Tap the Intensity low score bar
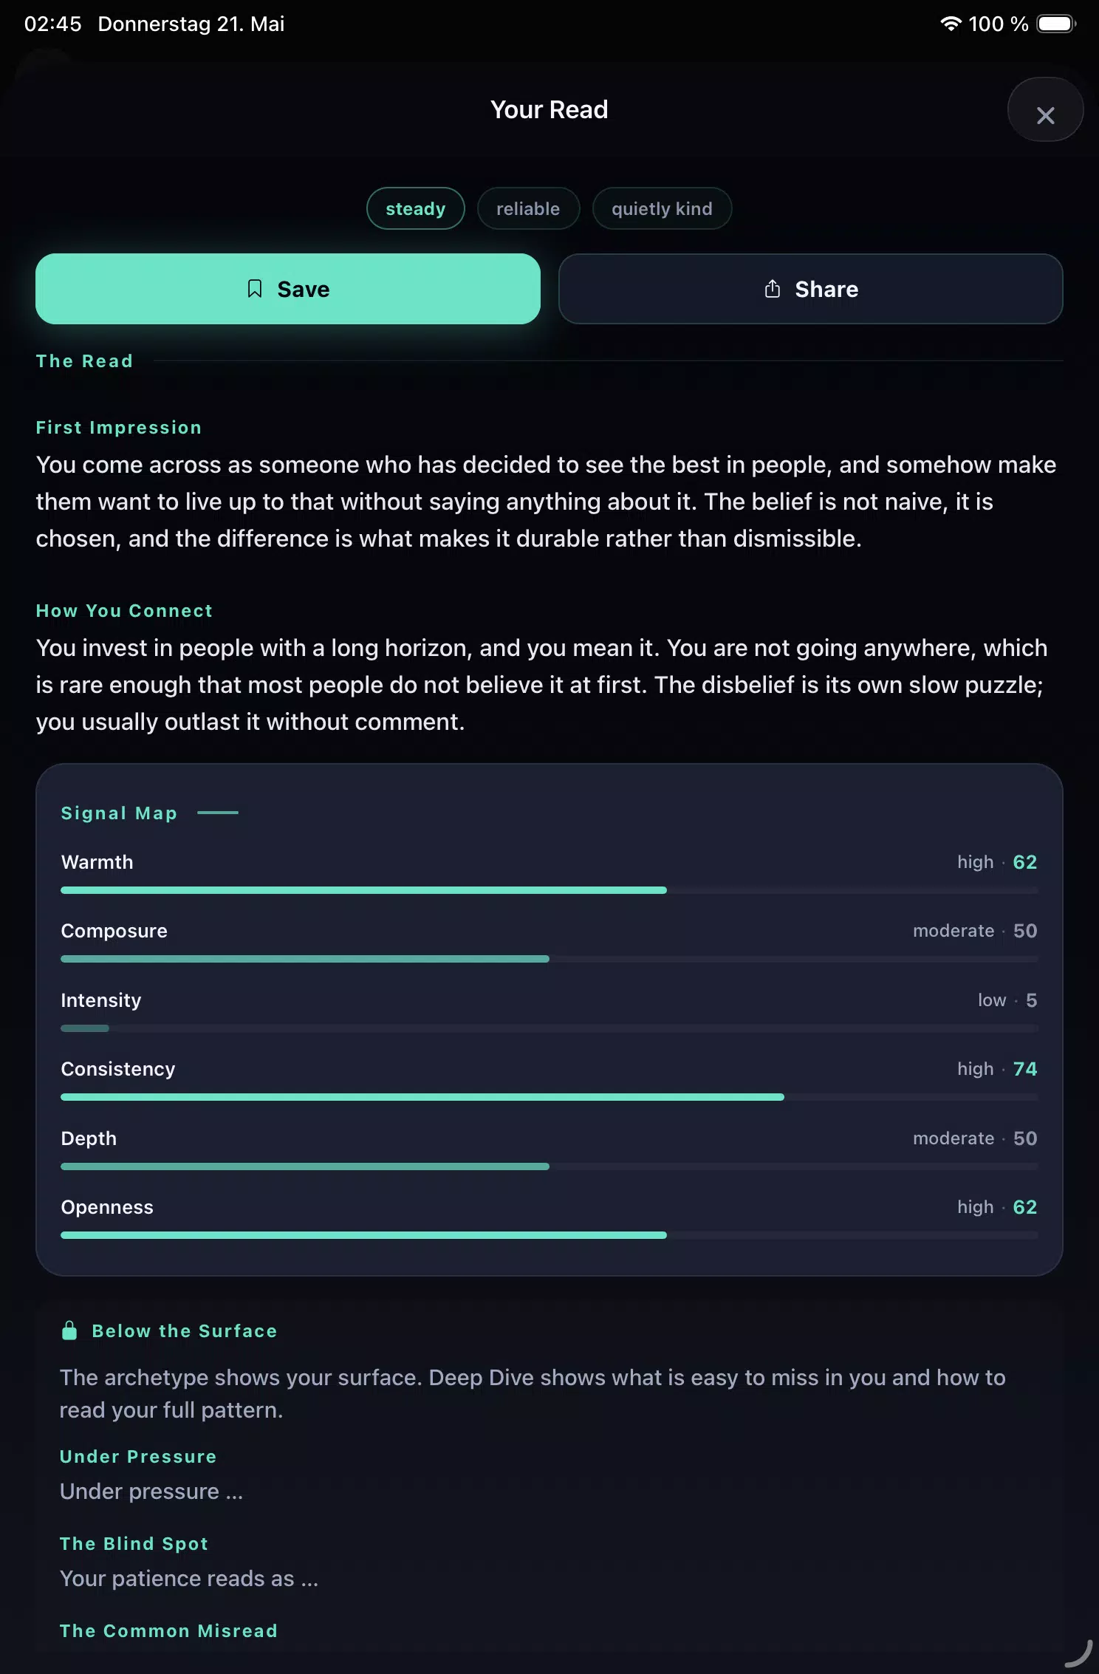This screenshot has width=1099, height=1674. pos(549,1028)
